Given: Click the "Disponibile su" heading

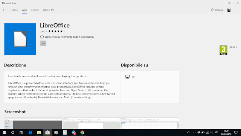Looking at the screenshot, I should coord(134,65).
